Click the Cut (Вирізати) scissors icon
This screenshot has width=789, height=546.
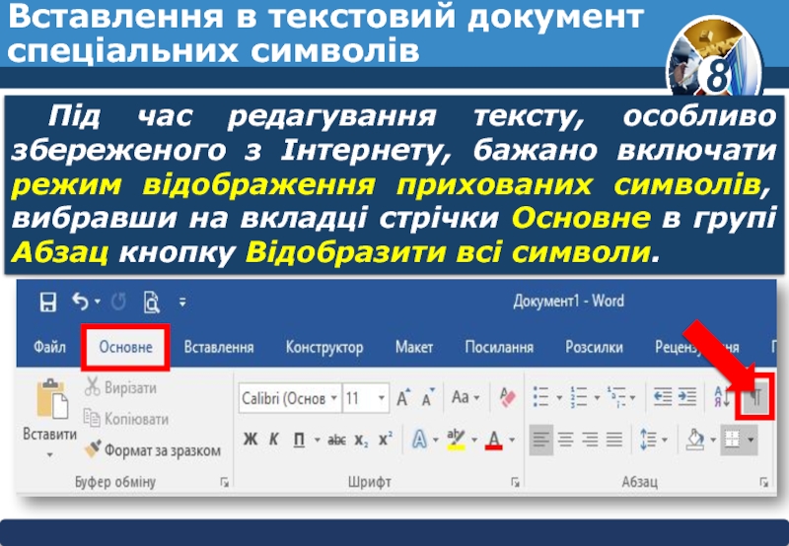coord(92,387)
